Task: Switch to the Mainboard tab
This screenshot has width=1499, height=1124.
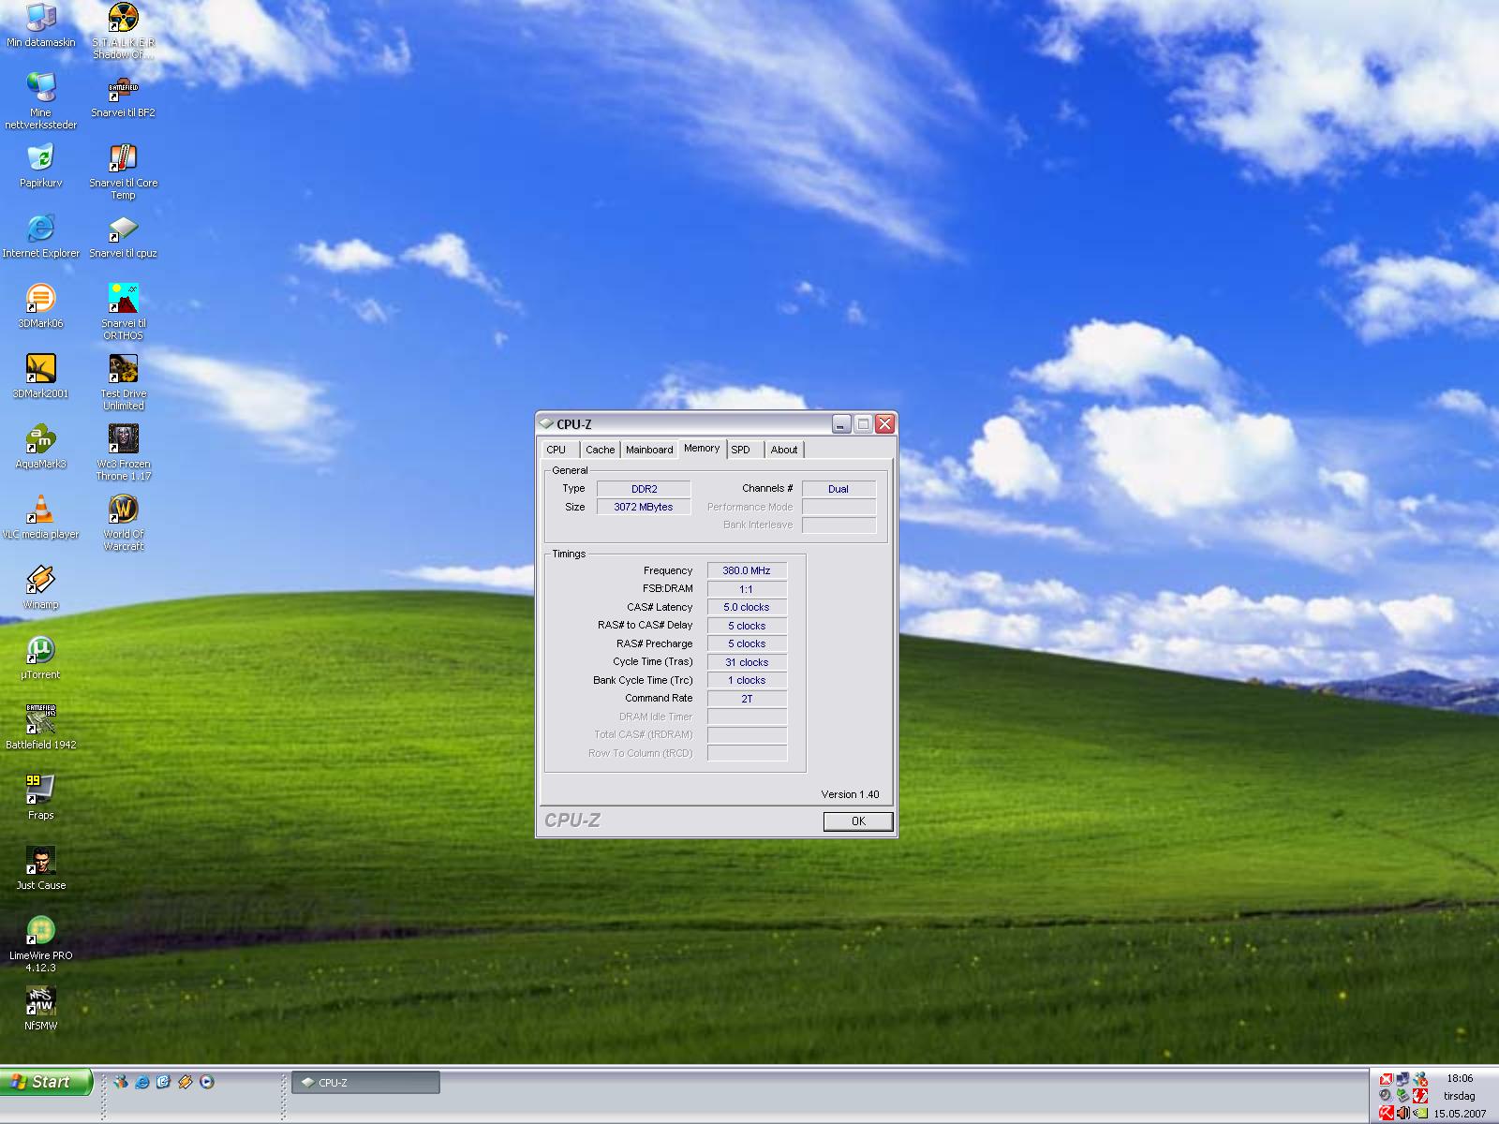Action: pos(649,450)
